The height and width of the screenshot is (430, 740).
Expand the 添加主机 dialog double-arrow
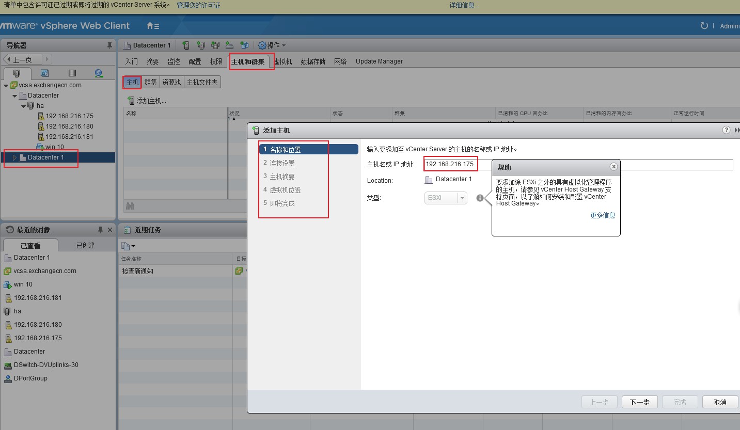[x=737, y=130]
